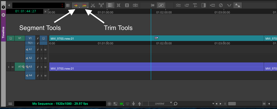277x109 pixels.
Task: Click the Title tool T+ icon
Action: point(195,5)
